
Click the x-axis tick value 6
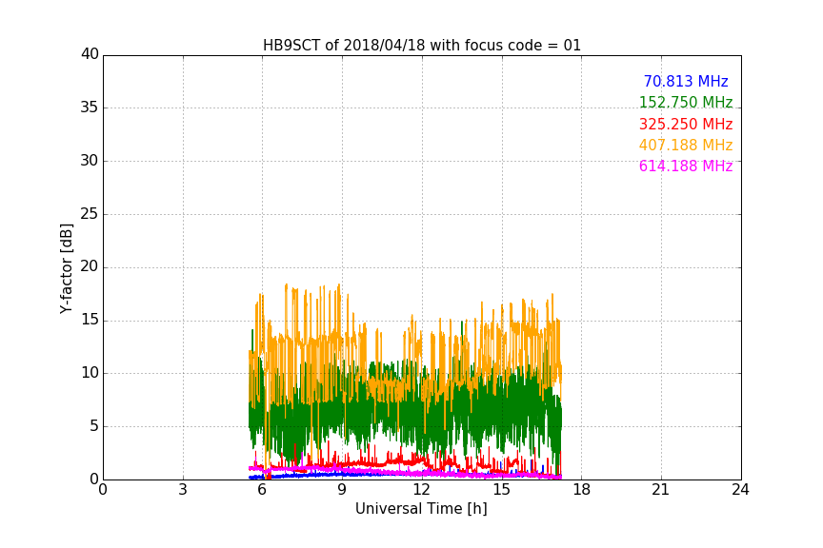coord(263,490)
